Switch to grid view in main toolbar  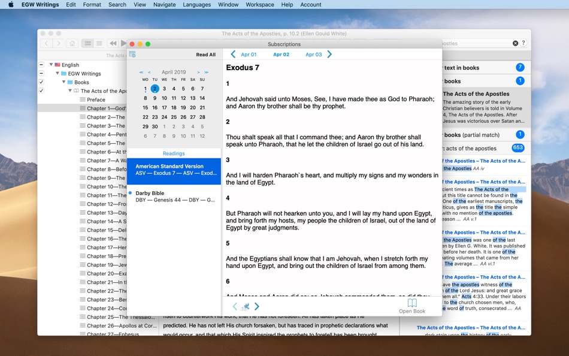[87, 43]
